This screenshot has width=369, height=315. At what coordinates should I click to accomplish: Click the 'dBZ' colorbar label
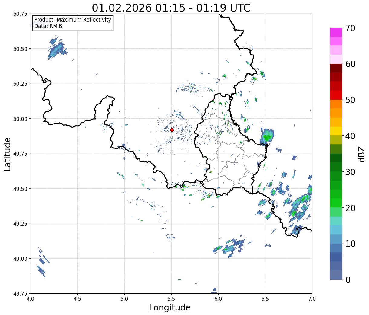tap(361, 154)
